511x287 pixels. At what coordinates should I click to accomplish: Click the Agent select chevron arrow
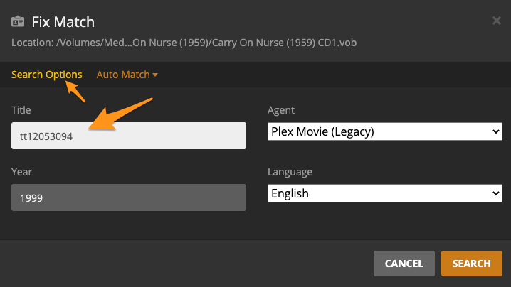tap(496, 131)
